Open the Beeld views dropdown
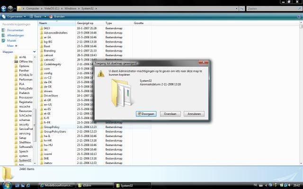This screenshot has height=189, width=303. [x=45, y=17]
